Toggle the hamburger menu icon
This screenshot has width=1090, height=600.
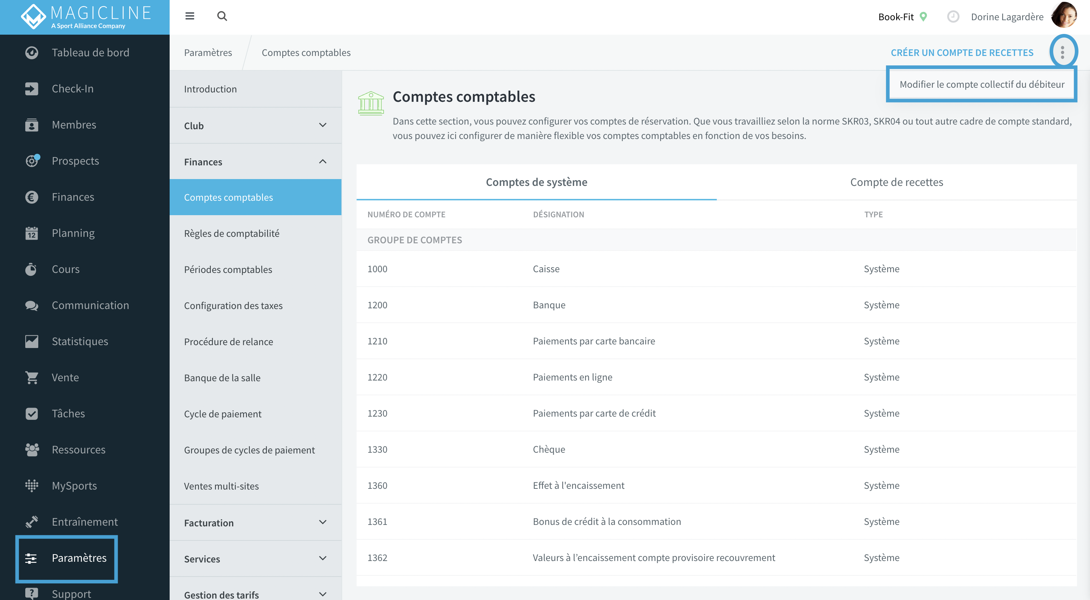(x=189, y=16)
